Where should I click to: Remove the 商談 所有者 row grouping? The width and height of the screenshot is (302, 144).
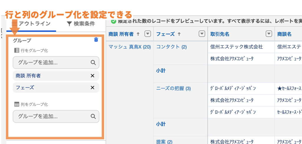pyautogui.click(x=92, y=76)
